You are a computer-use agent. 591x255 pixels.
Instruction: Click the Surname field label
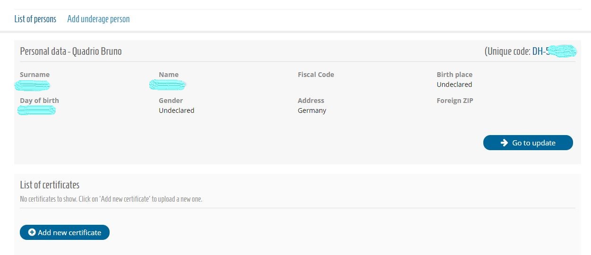[x=34, y=75]
